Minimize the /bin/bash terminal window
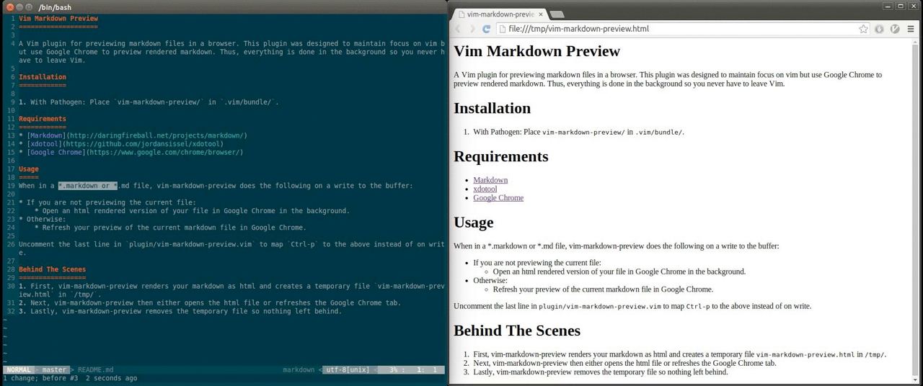Viewport: 923px width, 386px height. (x=19, y=6)
